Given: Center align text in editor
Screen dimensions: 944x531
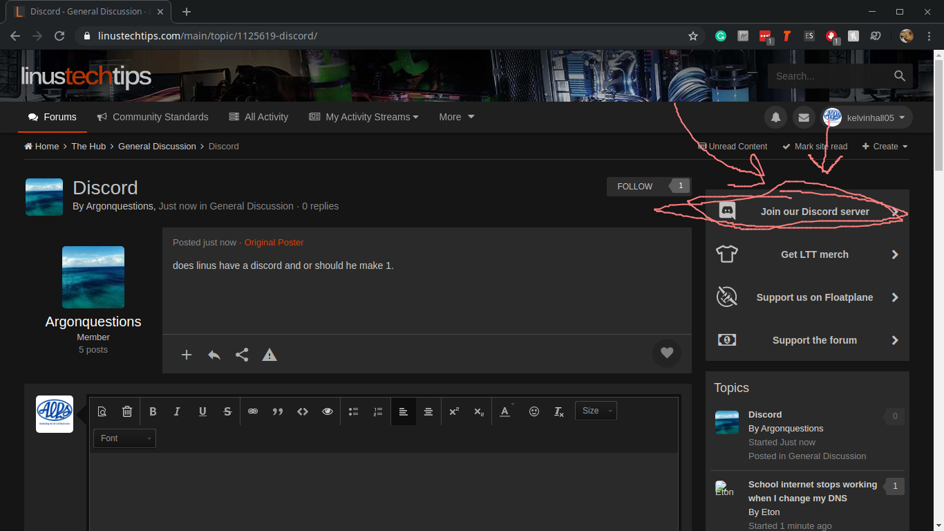Looking at the screenshot, I should [428, 411].
